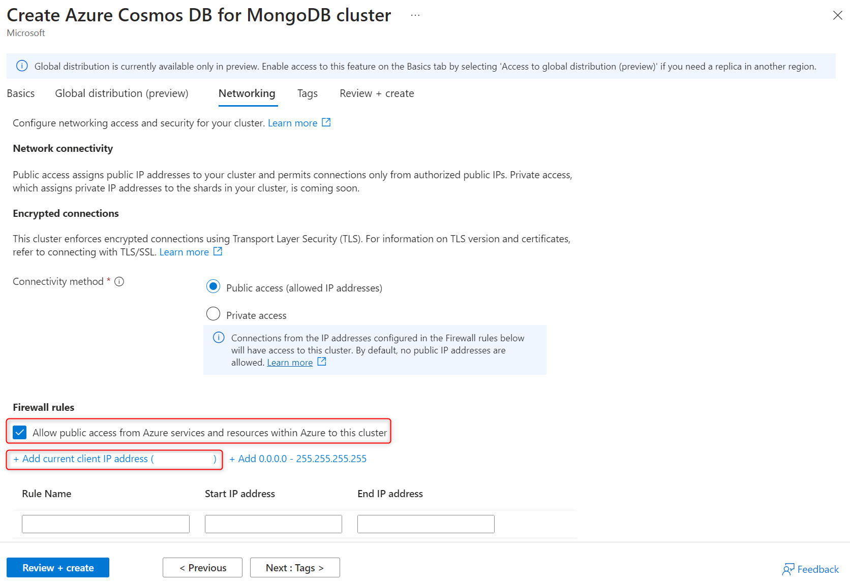Image resolution: width=850 pixels, height=585 pixels.
Task: Switch to Global distribution (preview) tab
Action: pyautogui.click(x=122, y=93)
